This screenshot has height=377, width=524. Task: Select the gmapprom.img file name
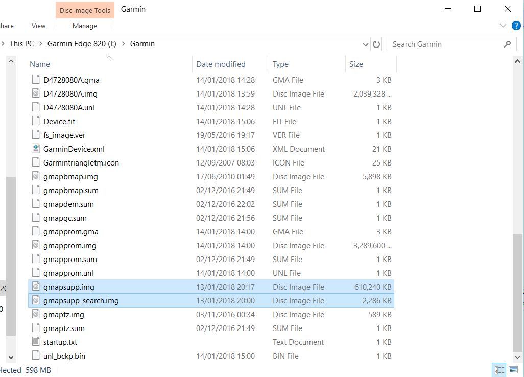pyautogui.click(x=70, y=246)
